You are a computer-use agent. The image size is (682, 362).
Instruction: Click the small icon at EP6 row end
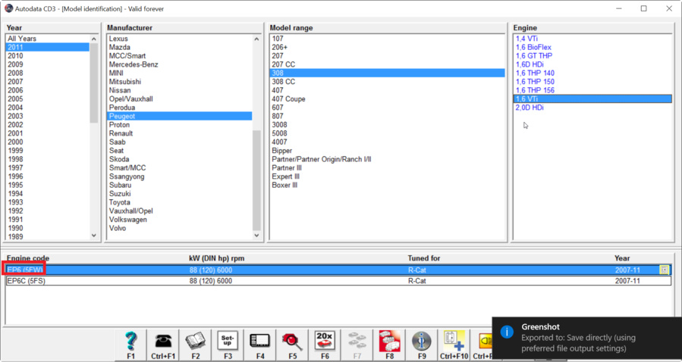pos(664,270)
